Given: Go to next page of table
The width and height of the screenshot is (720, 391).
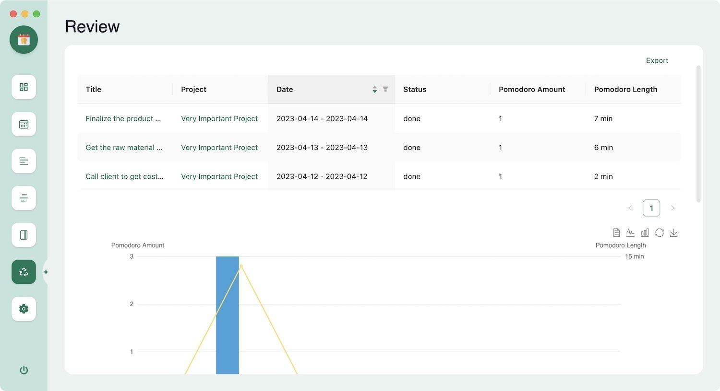Looking at the screenshot, I should pos(672,208).
